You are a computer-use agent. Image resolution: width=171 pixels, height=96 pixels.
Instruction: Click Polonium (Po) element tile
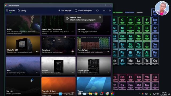[x=139, y=53]
